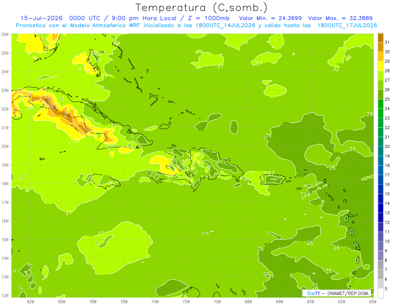This screenshot has height=306, width=396.
Task: Click the legend swatch between 20 and 21
Action: coord(380,142)
